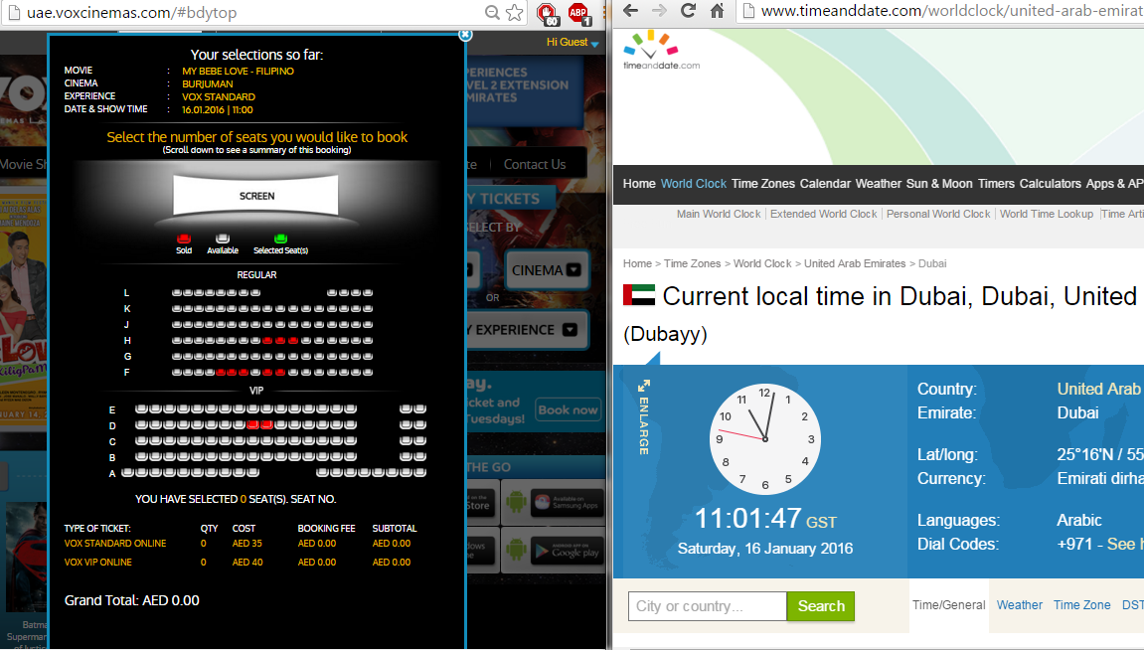Click Time Zones breadcrumb link
This screenshot has height=650, width=1144.
pyautogui.click(x=692, y=263)
